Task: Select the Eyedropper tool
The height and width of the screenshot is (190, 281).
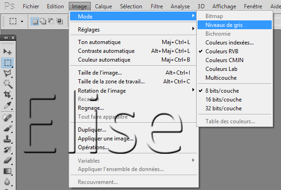Action: (7, 105)
